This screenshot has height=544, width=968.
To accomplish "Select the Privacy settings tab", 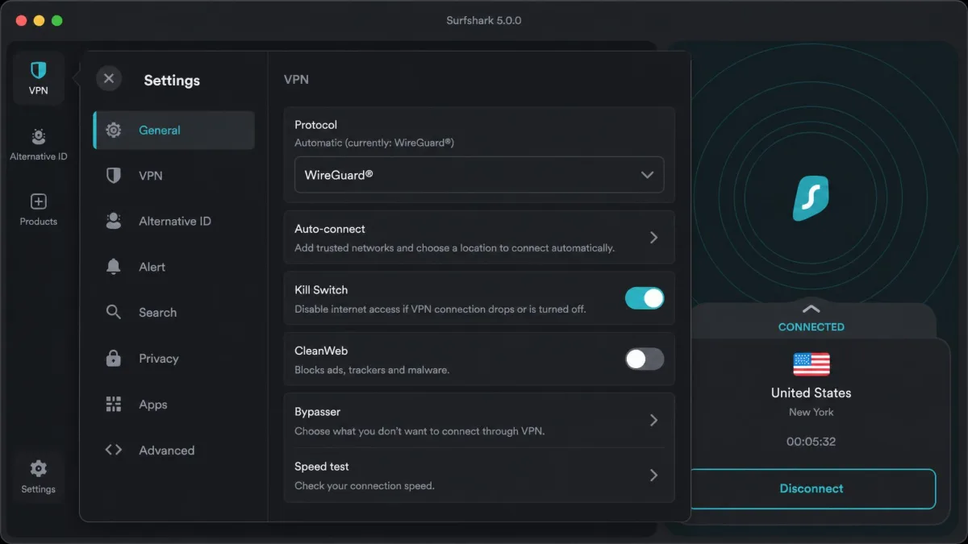I will [x=174, y=358].
